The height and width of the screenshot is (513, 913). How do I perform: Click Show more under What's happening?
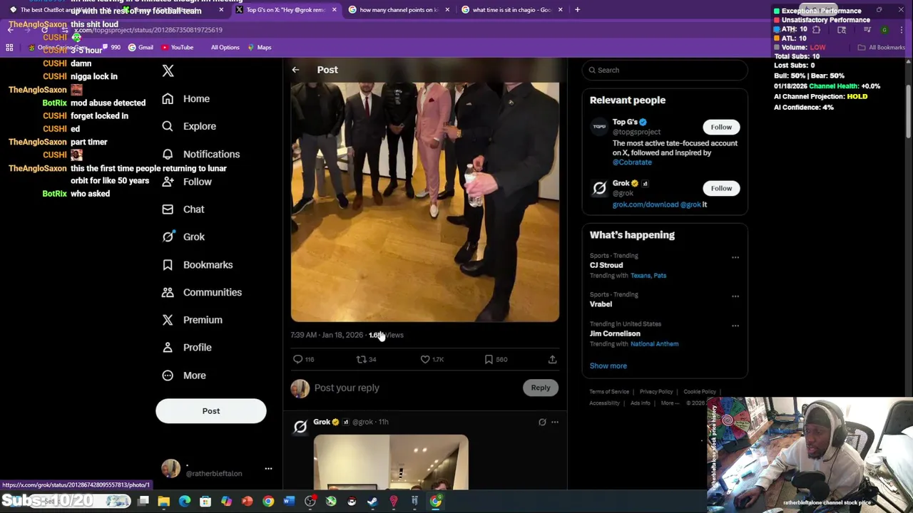point(608,366)
